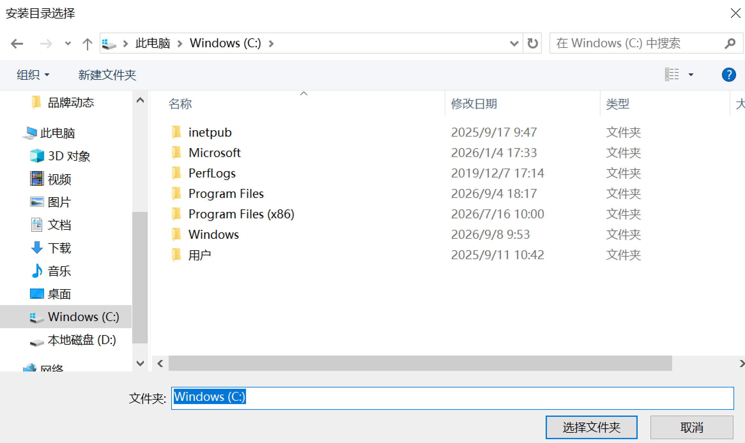Select 品牌动态 folder in sidebar
Screen dimensions: 745x443
point(63,102)
